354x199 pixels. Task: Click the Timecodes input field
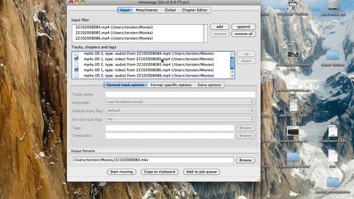[x=170, y=135]
